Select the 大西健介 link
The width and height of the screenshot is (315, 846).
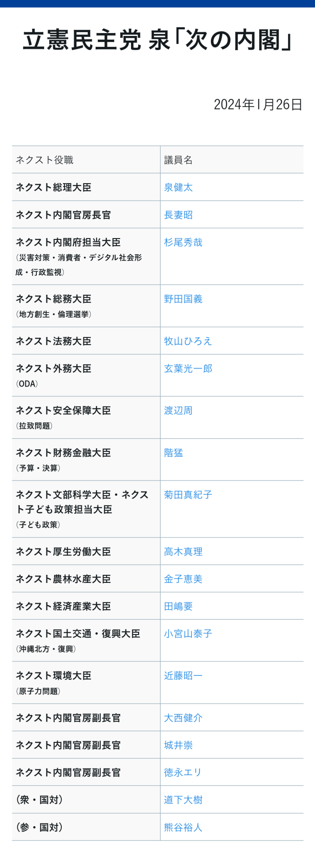pos(183,718)
